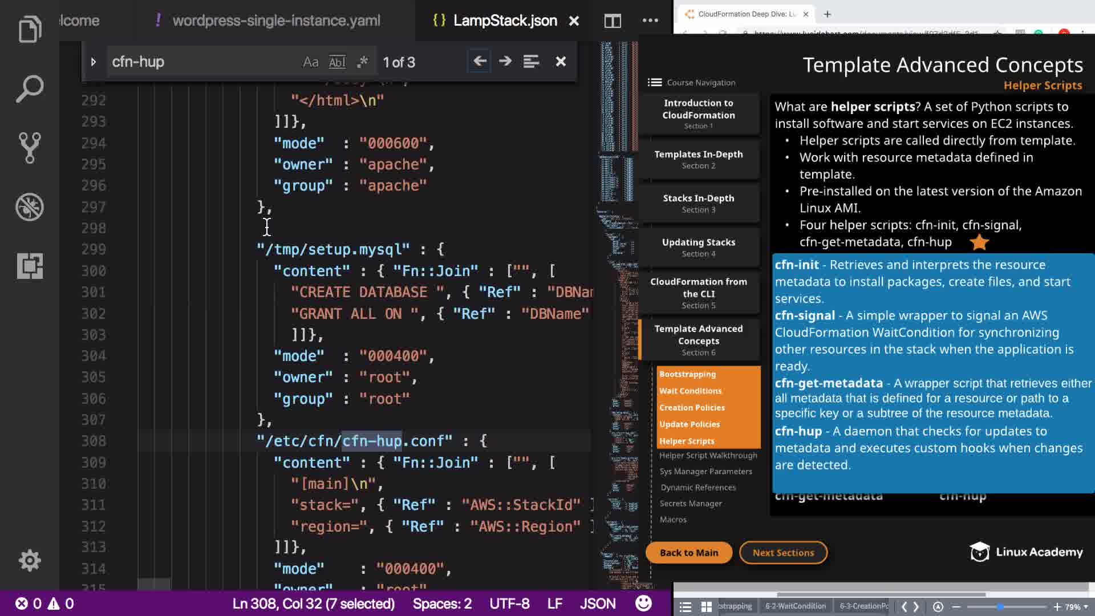
Task: Click the Next Sections button
Action: coord(783,553)
